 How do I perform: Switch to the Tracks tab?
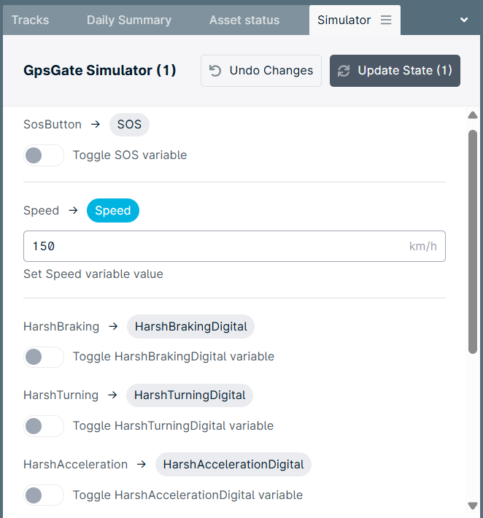(31, 20)
